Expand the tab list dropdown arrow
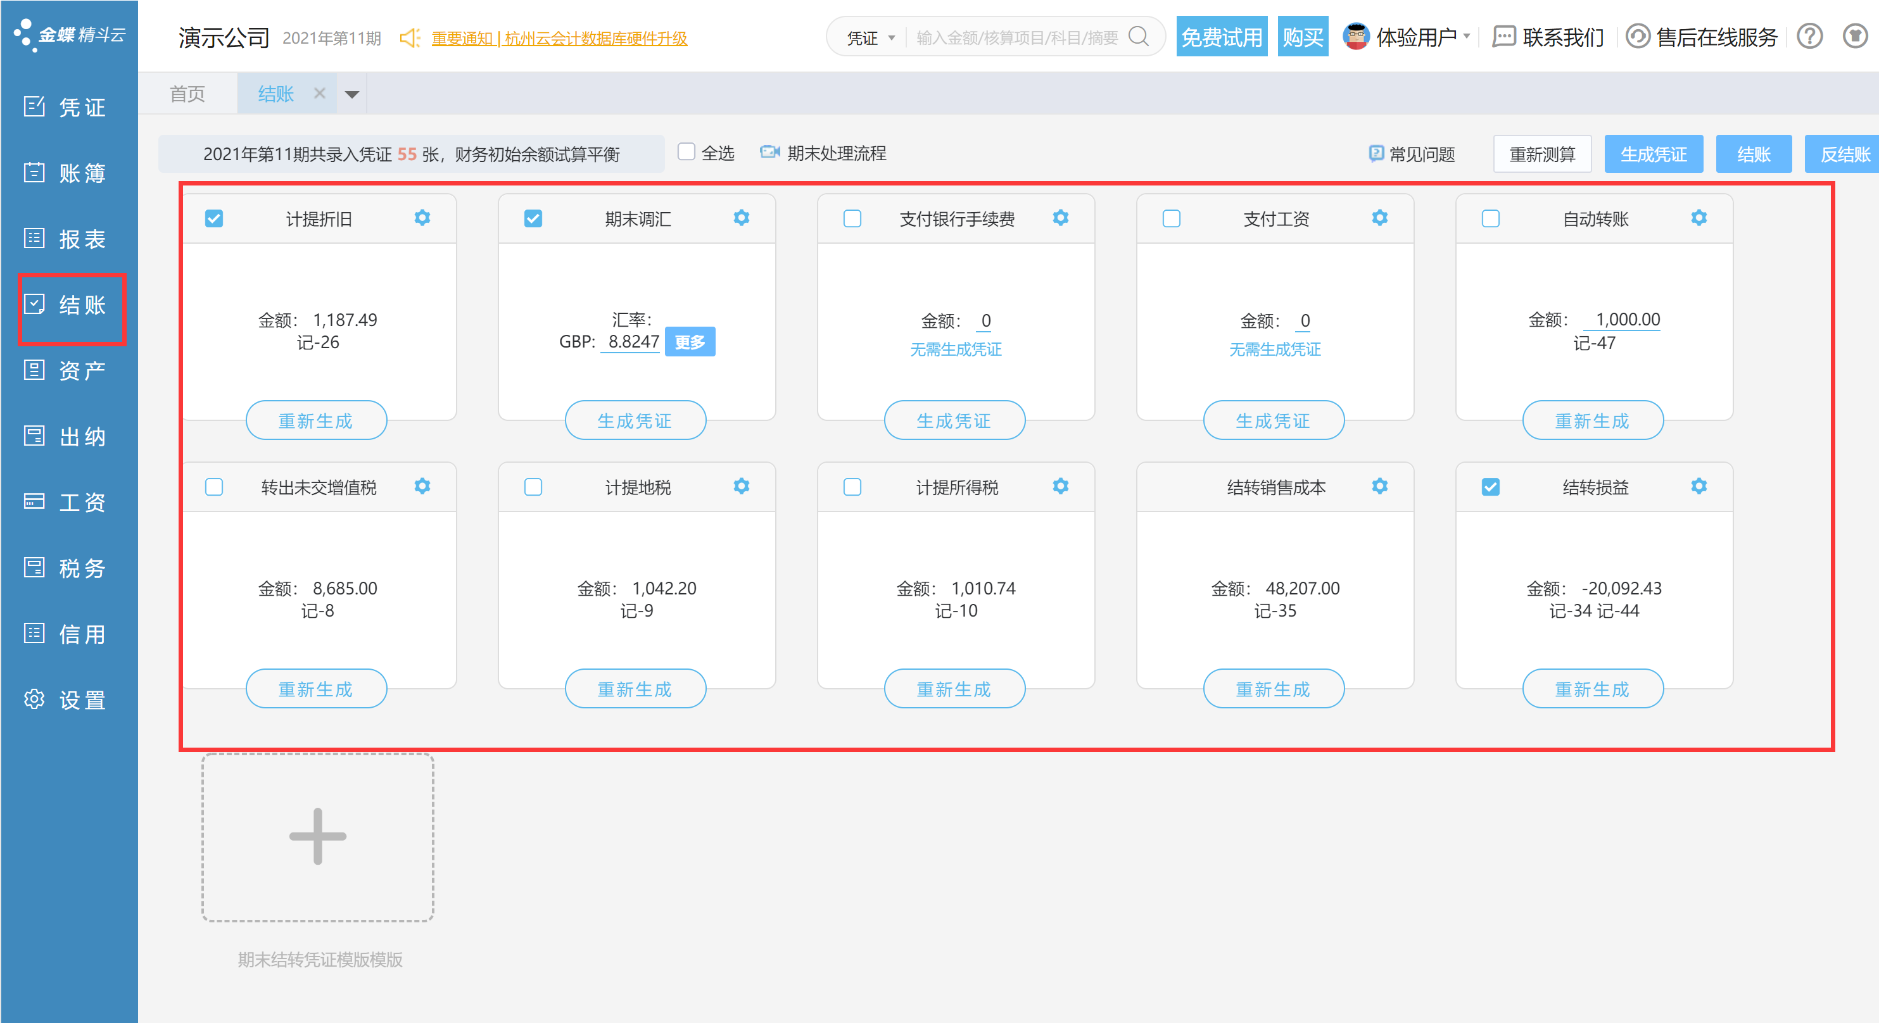Image resolution: width=1879 pixels, height=1023 pixels. click(351, 94)
